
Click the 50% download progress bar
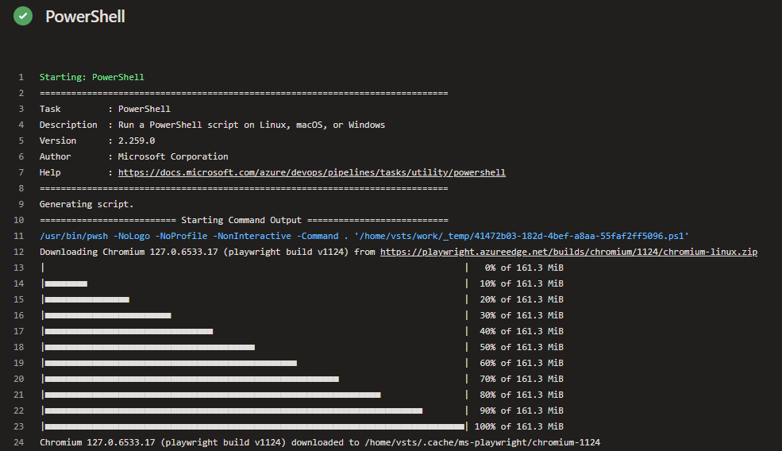point(150,347)
